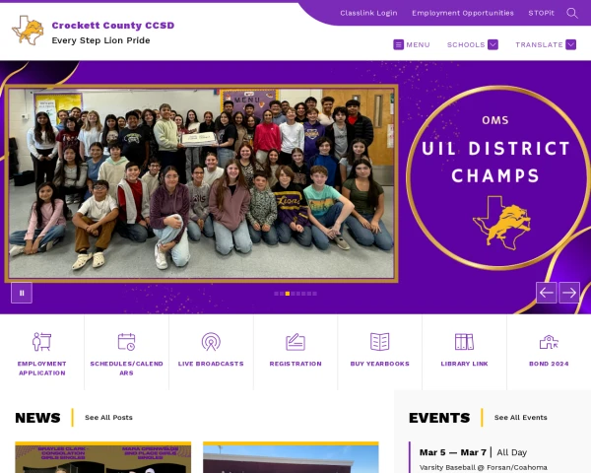
Task: Open the OMS group photo slide image
Action: pyautogui.click(x=201, y=183)
